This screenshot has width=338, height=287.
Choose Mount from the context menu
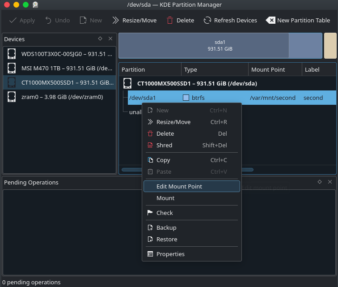click(x=192, y=198)
